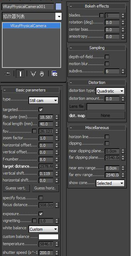Click the vignetting value spinner
The image size is (131, 256).
(57, 221)
